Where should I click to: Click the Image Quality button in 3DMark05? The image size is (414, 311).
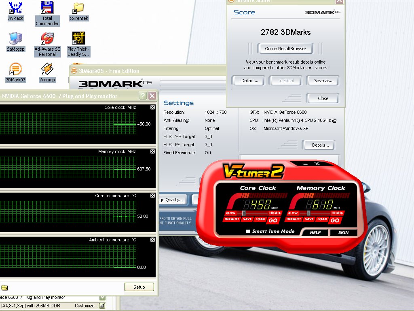(172, 200)
